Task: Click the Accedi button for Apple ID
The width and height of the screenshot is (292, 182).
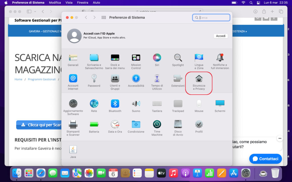Action: click(x=221, y=36)
